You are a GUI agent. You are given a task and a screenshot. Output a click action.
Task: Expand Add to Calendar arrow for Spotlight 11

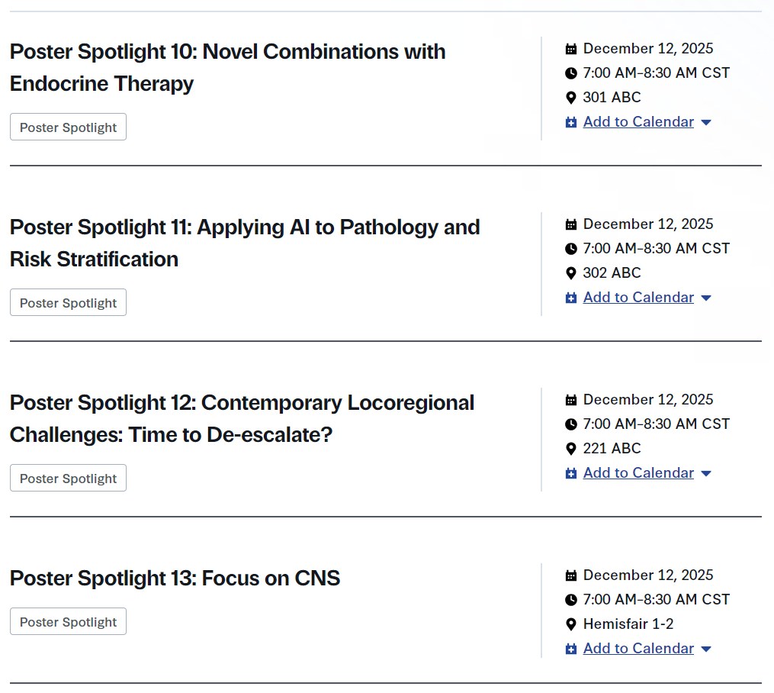(x=706, y=298)
